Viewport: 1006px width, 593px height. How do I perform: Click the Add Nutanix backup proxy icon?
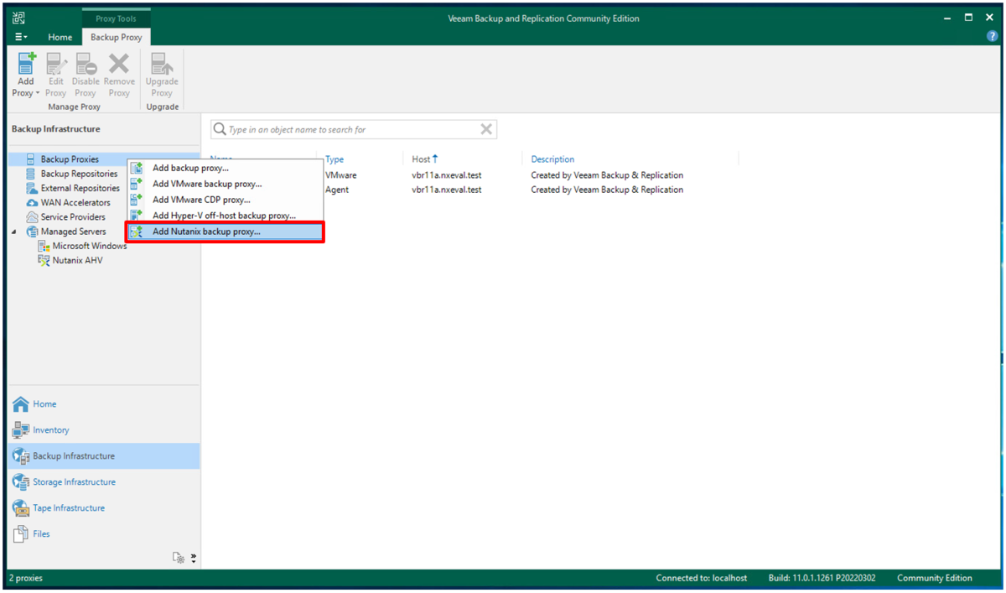(137, 231)
